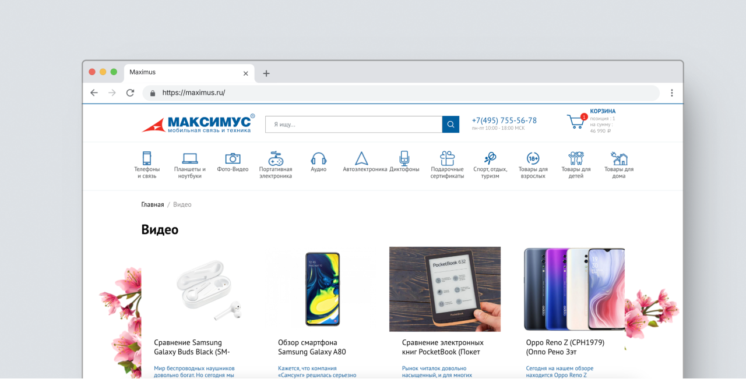Open Oppo Reno Z phones thumbnail
This screenshot has width=746, height=379.
pyautogui.click(x=574, y=289)
